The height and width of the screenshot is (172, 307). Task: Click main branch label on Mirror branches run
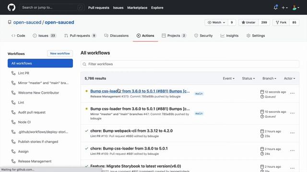tap(199, 114)
